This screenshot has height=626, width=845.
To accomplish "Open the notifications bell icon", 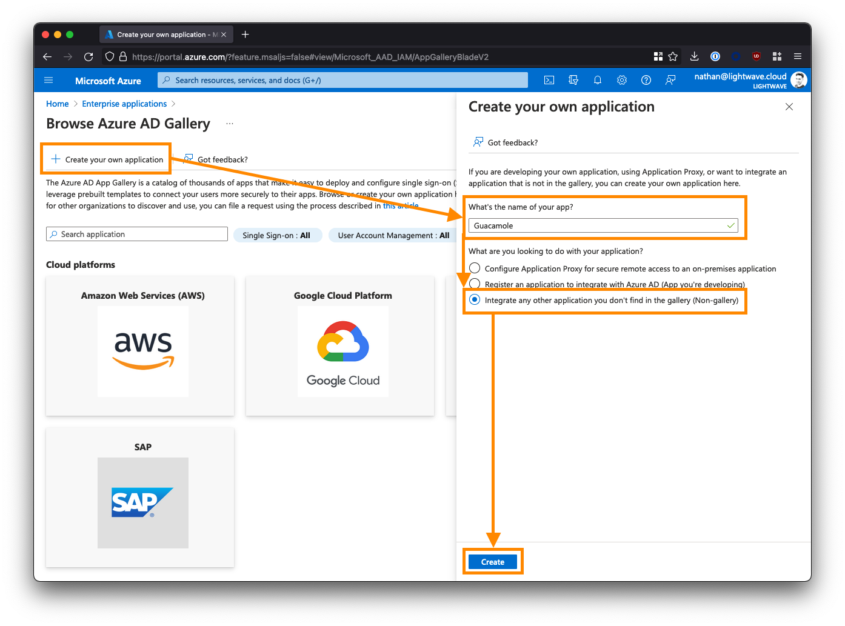I will [x=598, y=80].
